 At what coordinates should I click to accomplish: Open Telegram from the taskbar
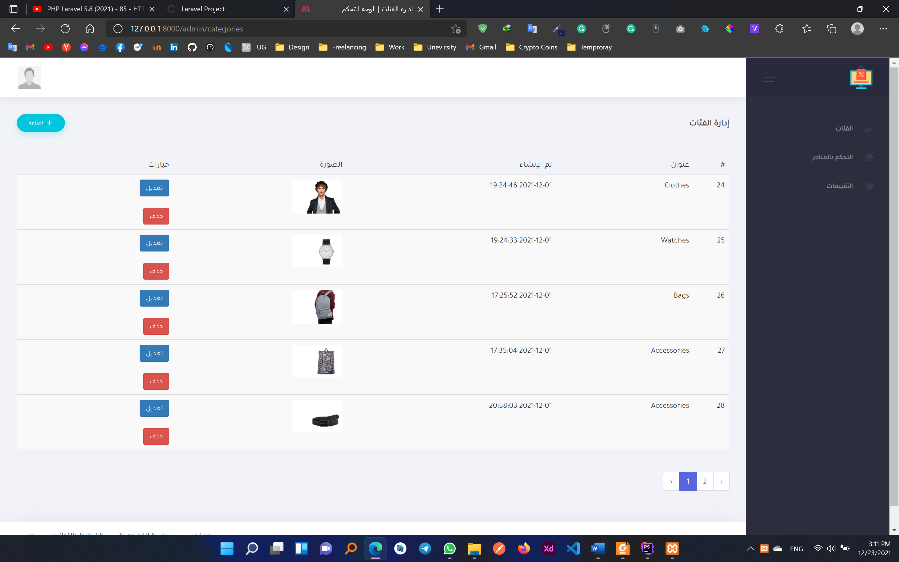(x=425, y=549)
